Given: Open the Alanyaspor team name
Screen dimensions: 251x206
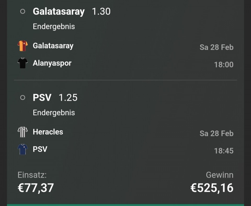Looking at the screenshot, I should tap(52, 63).
